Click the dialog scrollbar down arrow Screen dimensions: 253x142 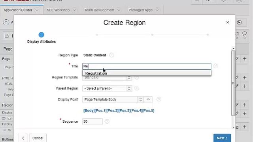[x=233, y=127]
